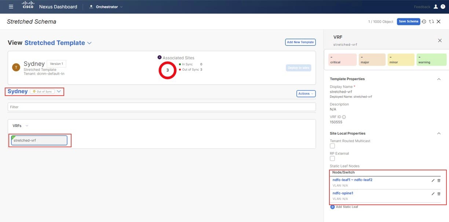Image resolution: width=449 pixels, height=222 pixels.
Task: Click the VRF ID value 150555
Action: pos(336,122)
